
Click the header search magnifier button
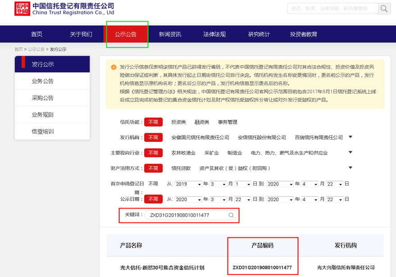[384, 9]
